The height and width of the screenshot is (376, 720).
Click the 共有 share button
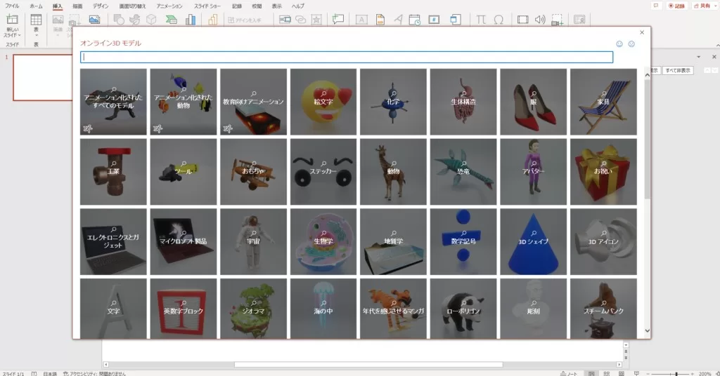point(702,6)
